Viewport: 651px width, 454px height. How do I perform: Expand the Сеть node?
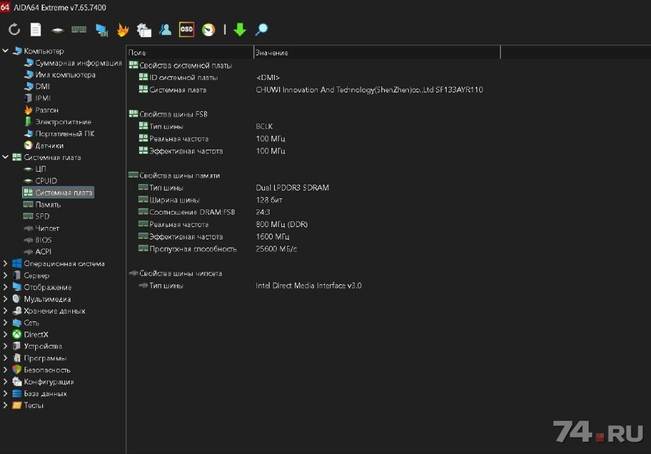[x=5, y=323]
